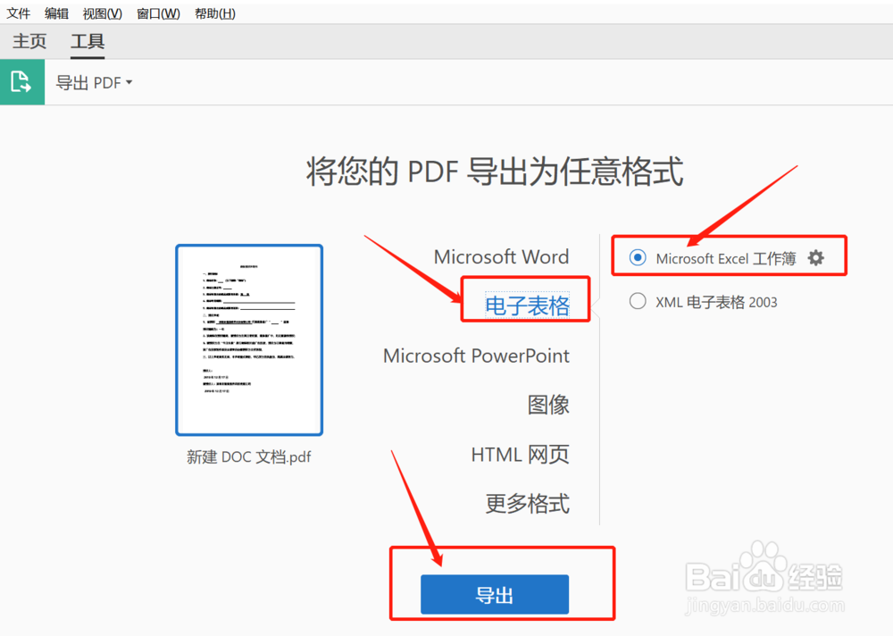Open the 文件 menu
Screen dimensions: 893x636
click(19, 13)
